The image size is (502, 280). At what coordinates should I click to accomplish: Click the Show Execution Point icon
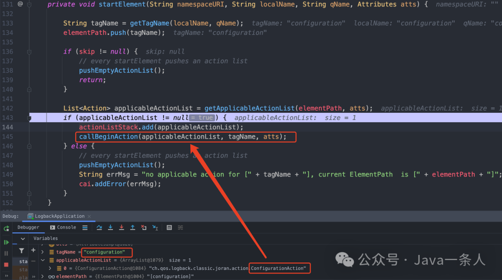point(85,228)
